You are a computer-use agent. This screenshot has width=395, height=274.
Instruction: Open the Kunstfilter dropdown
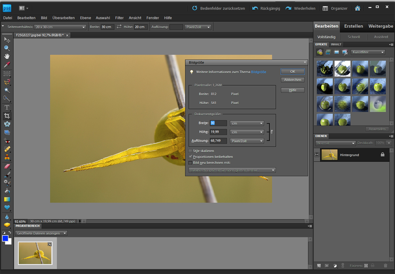(x=368, y=52)
